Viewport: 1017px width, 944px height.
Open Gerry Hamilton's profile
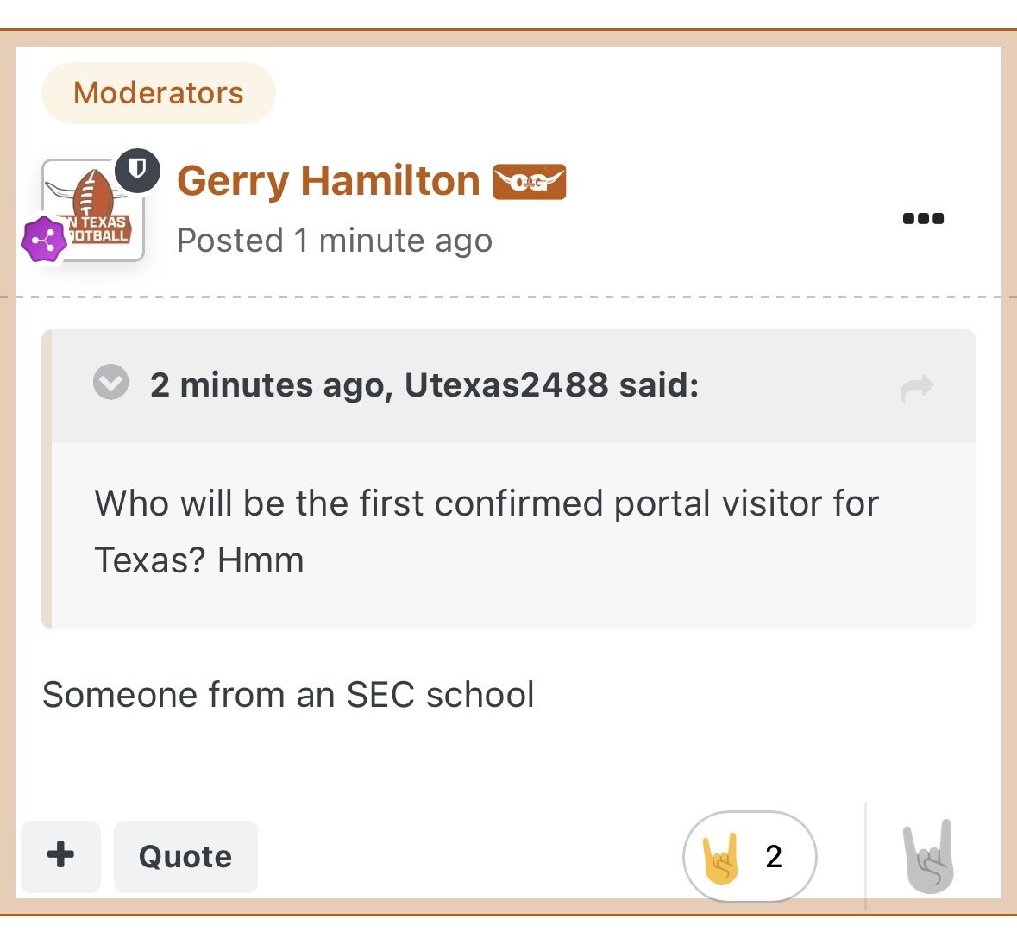pos(328,181)
